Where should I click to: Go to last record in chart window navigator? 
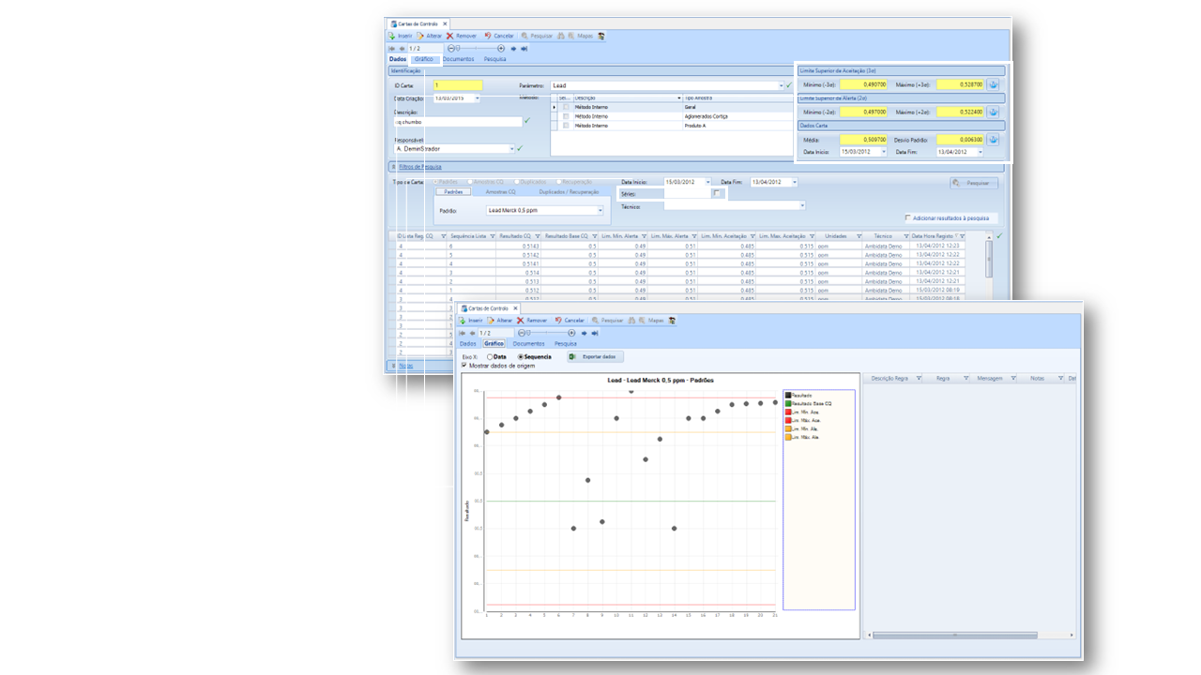[x=595, y=333]
